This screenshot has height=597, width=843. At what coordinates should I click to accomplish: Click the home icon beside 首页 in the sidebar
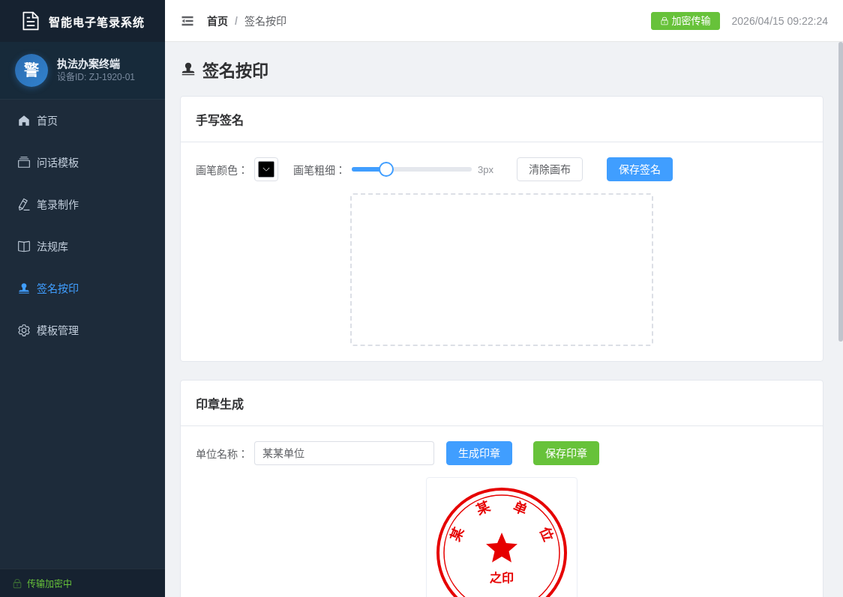click(24, 121)
